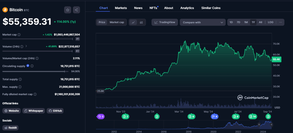Open Volume/Market cap (24h) info icon
The width and height of the screenshot is (293, 133).
37,58
